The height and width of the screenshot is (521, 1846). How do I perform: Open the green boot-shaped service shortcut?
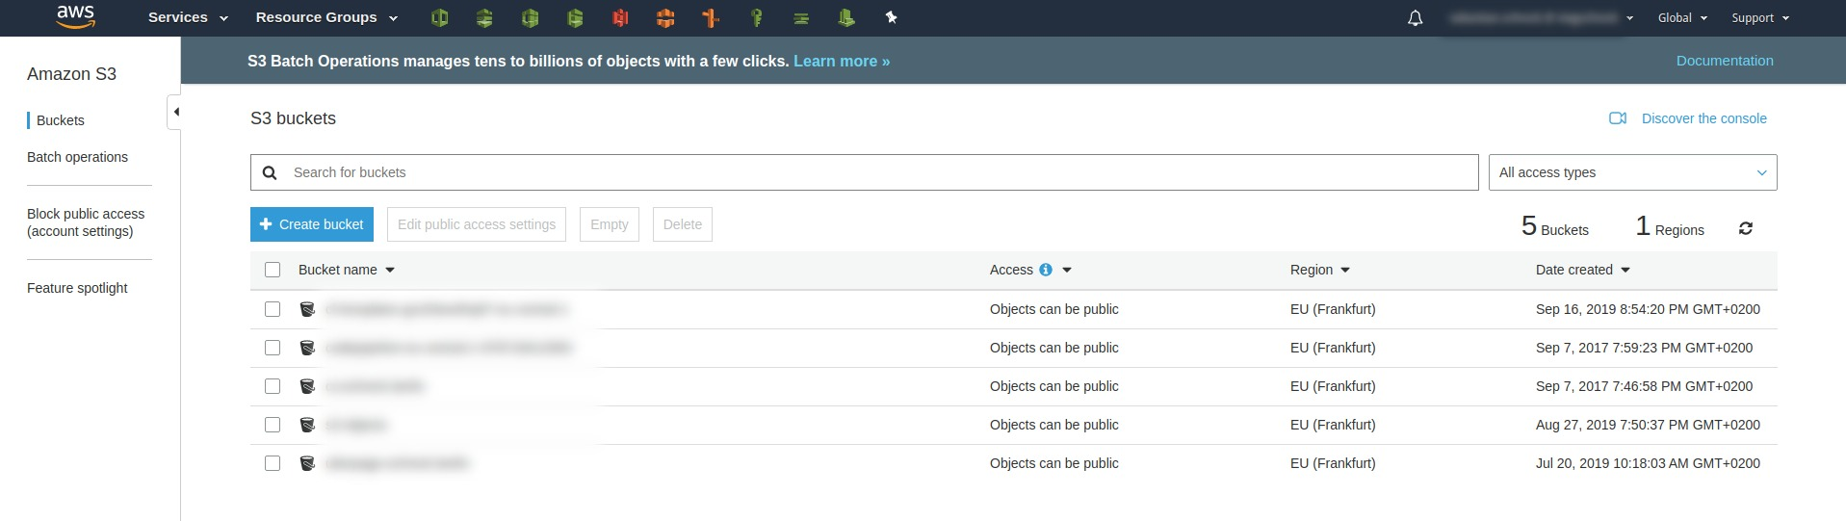point(845,17)
